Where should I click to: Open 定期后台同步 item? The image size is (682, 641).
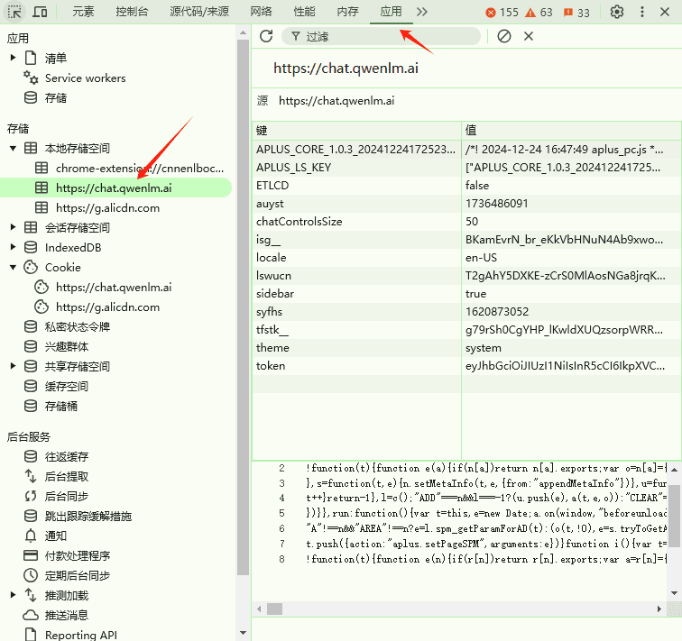click(78, 576)
